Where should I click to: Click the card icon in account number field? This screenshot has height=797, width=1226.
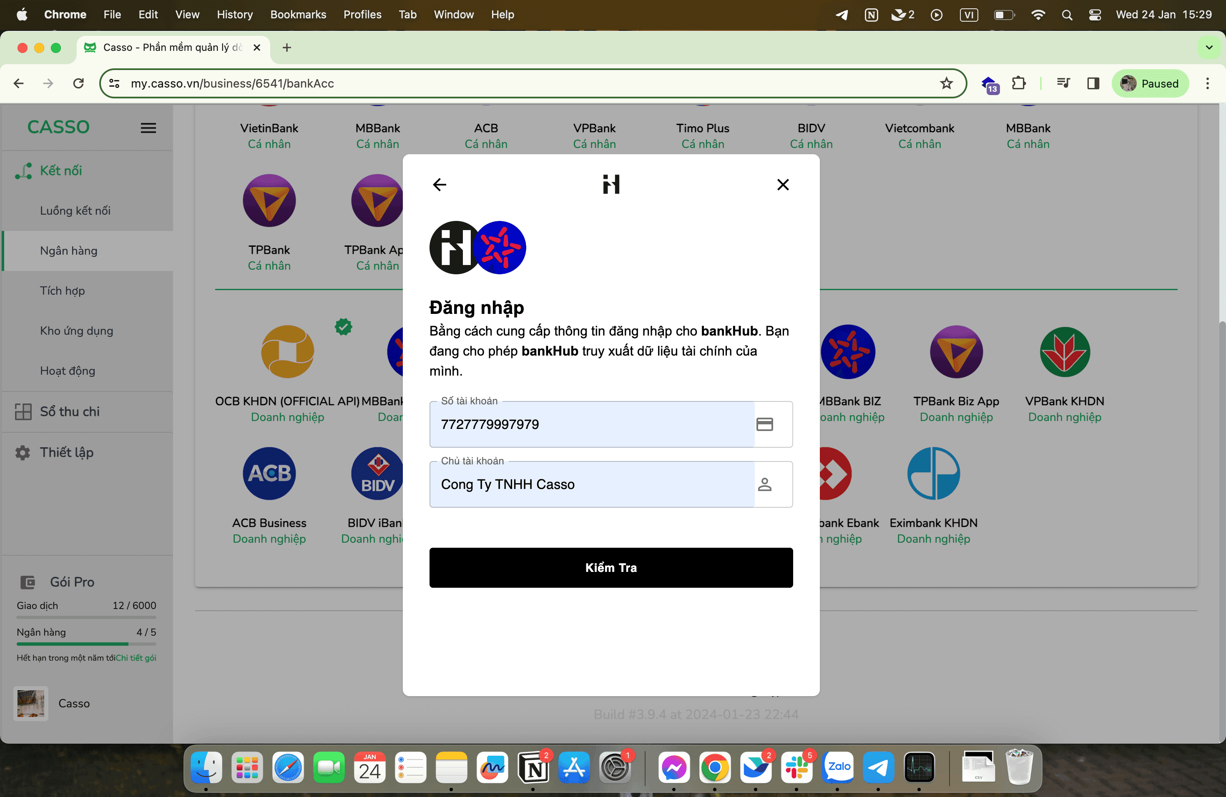tap(764, 424)
